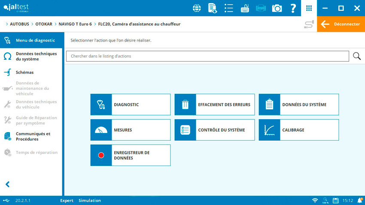
Task: Open the DIAGNOSTIC tile
Action: (131, 104)
